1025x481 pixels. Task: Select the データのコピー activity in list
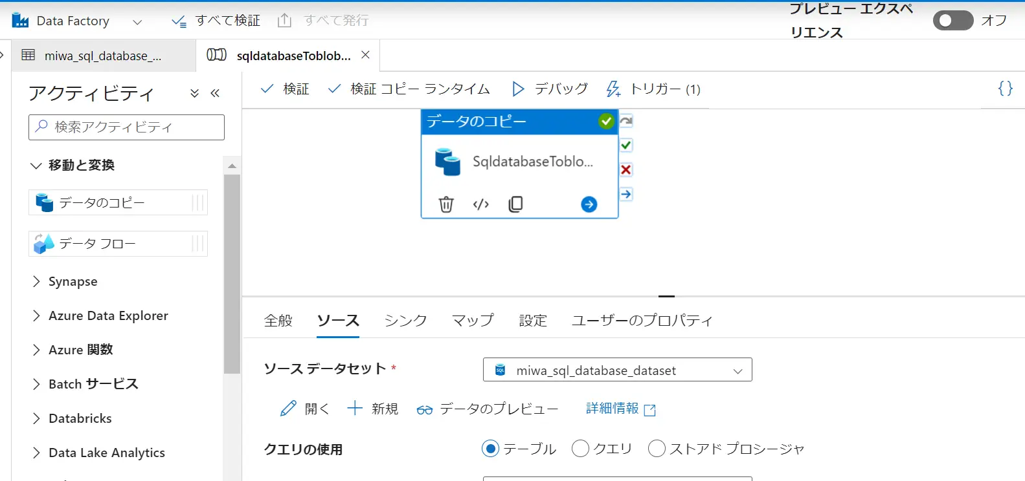118,203
